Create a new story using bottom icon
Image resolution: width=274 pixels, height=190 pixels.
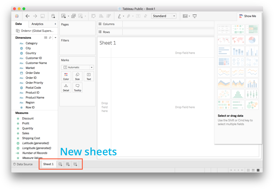click(75, 164)
